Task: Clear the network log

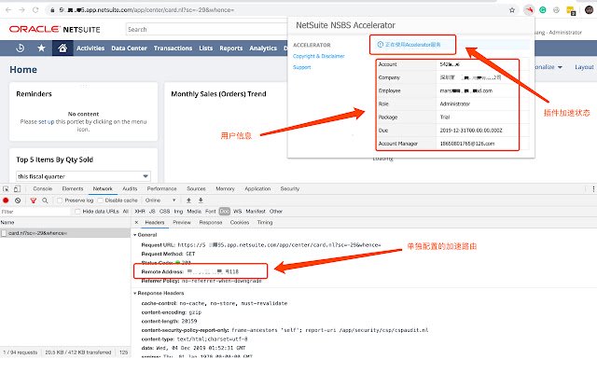Action: (x=18, y=200)
